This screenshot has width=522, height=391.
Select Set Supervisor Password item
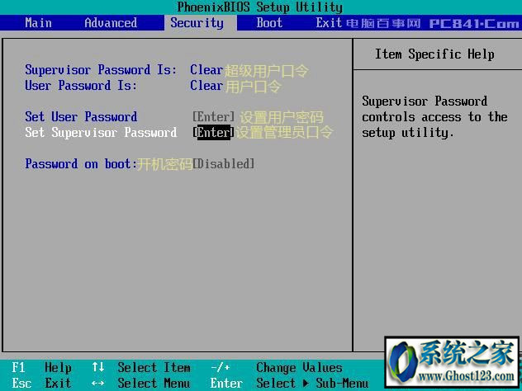coord(101,132)
